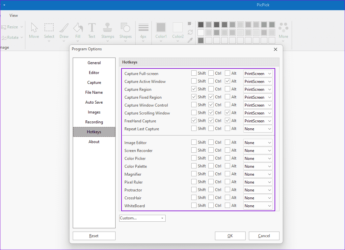Confirm settings with OK
345x250 pixels.
[x=230, y=236]
